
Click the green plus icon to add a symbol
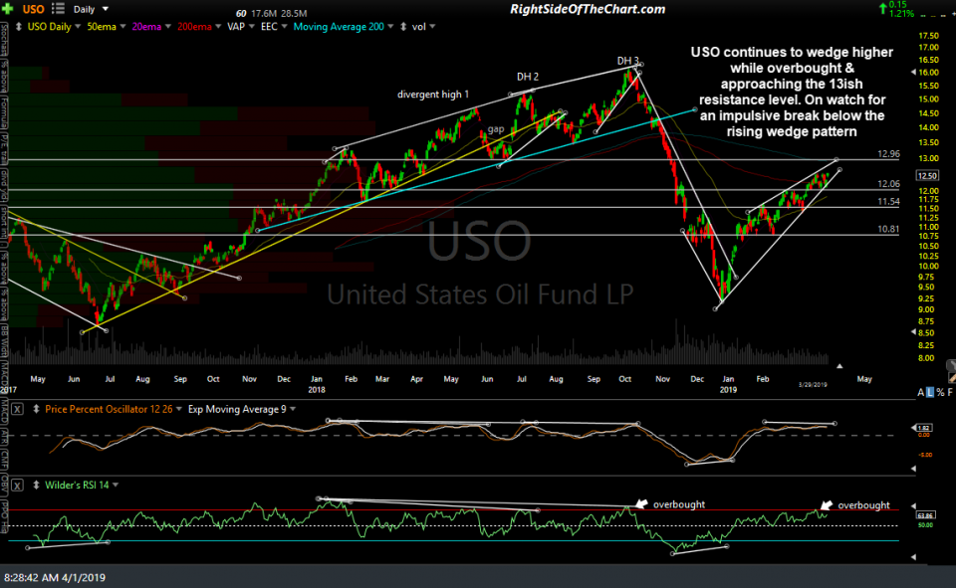[9, 9]
